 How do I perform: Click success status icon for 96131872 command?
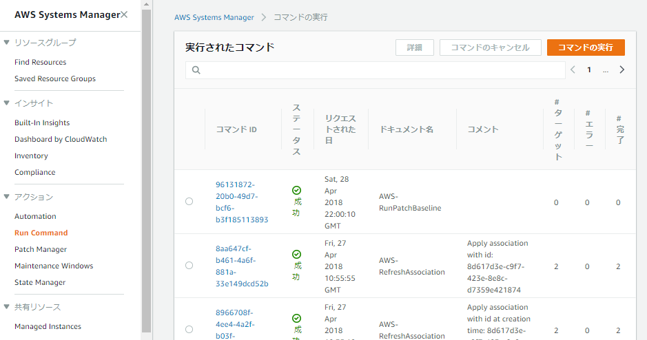click(x=296, y=190)
